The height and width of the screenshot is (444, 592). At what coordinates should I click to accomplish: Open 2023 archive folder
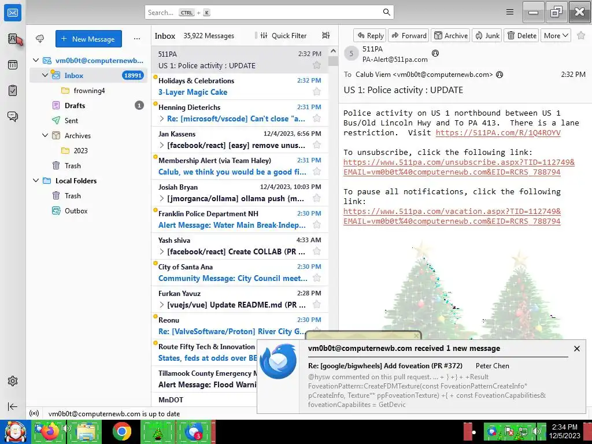88,150
